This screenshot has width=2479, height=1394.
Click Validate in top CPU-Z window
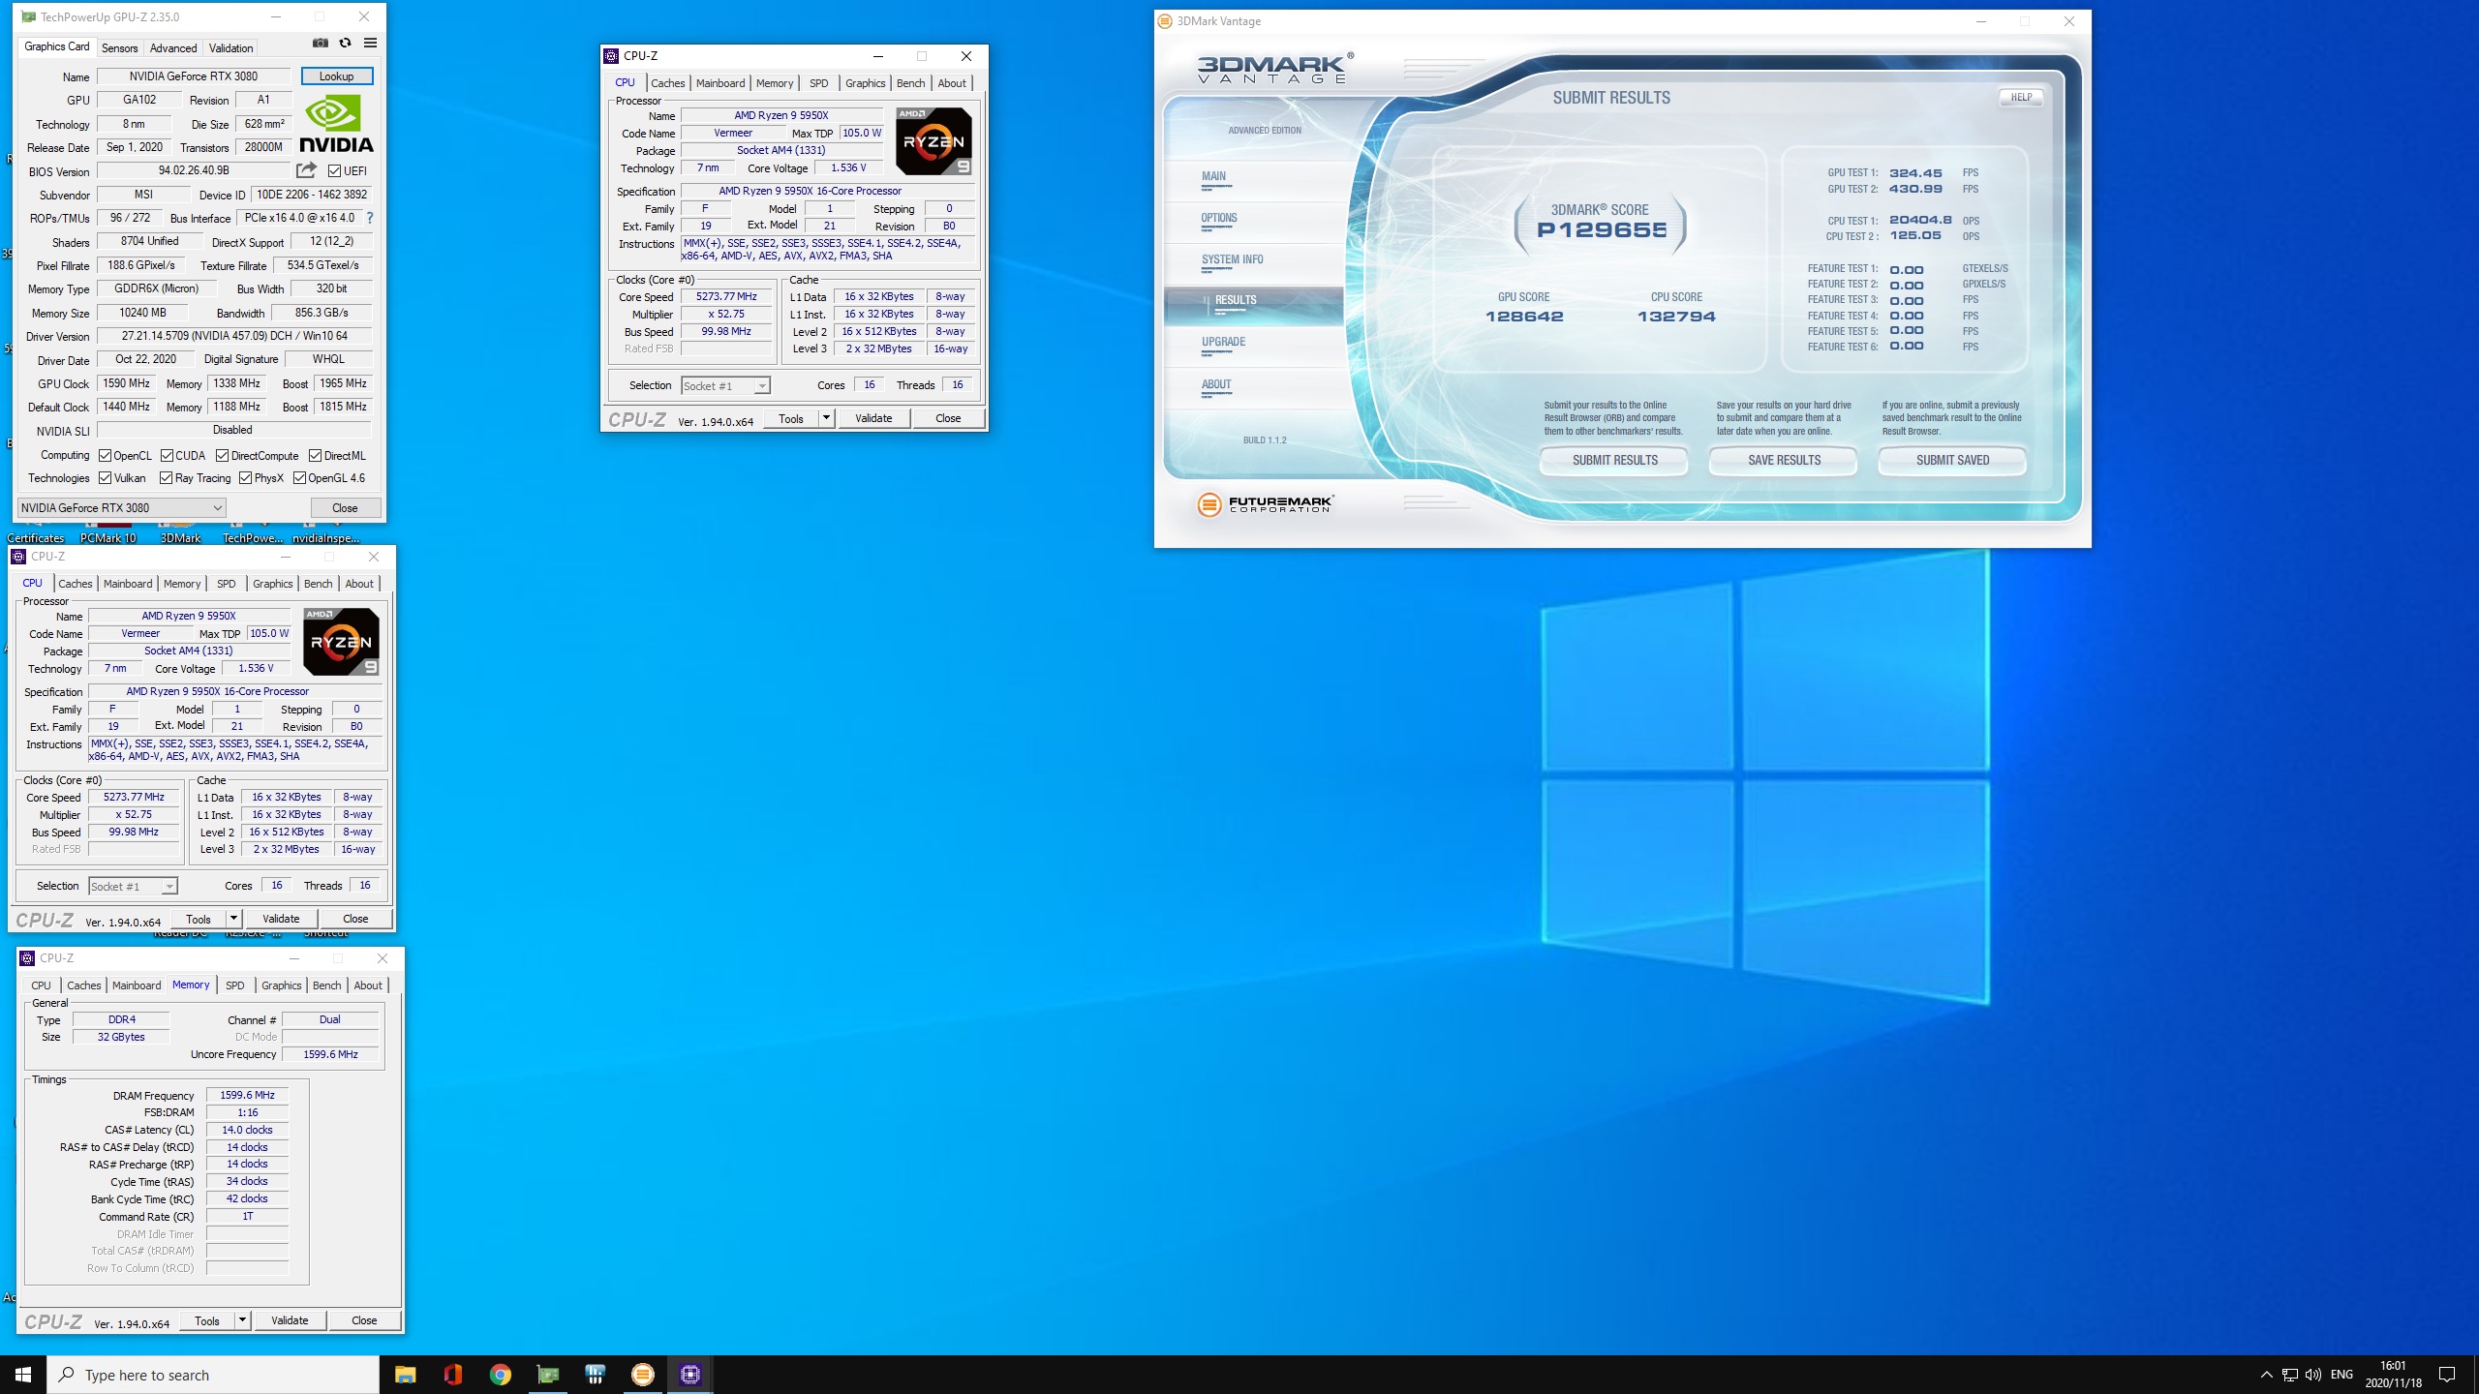tap(873, 418)
